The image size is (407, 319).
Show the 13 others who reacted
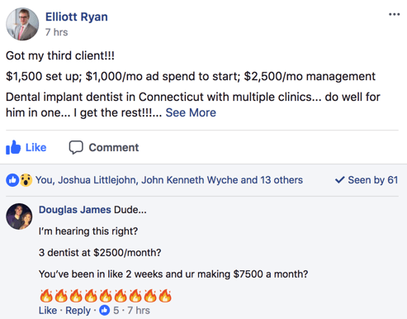(x=282, y=180)
